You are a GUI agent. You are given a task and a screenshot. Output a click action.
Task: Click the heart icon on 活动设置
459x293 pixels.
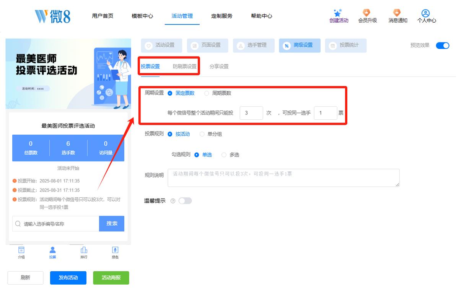[149, 46]
